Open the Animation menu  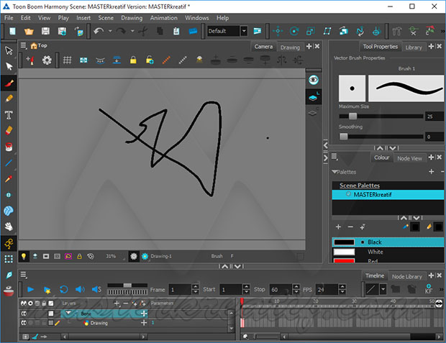click(x=163, y=18)
